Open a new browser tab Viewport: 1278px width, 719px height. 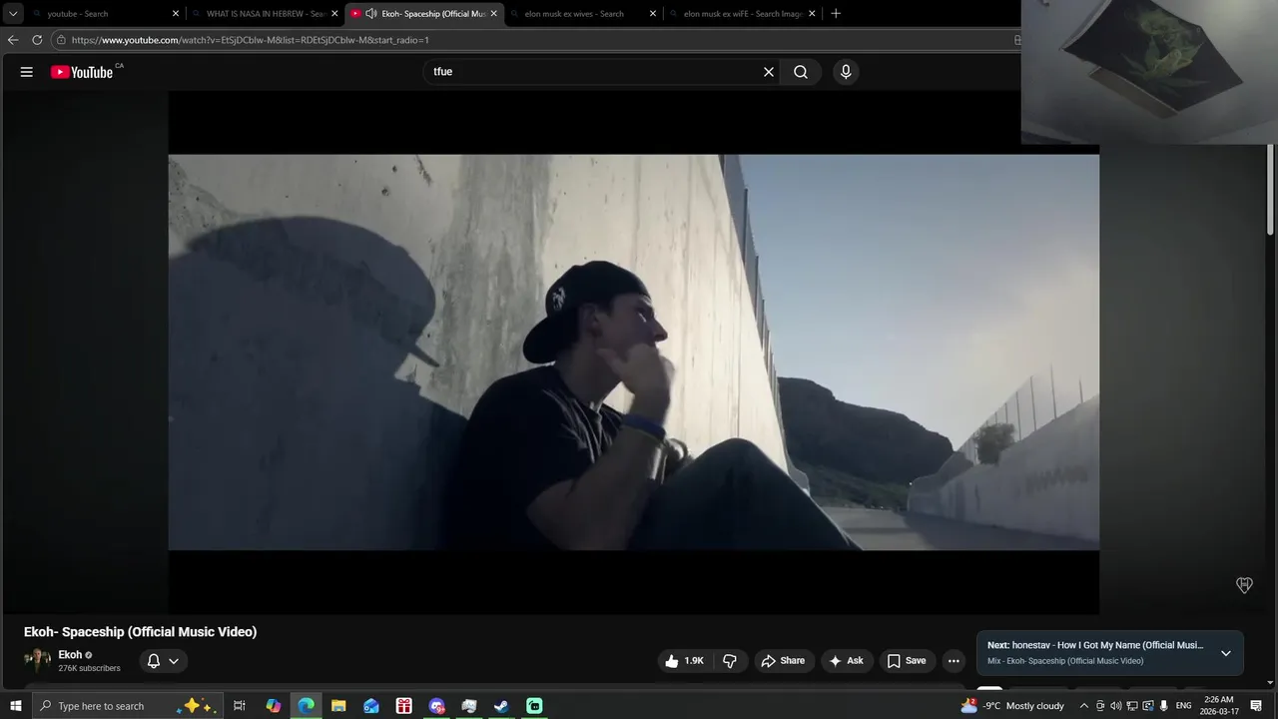click(x=836, y=14)
